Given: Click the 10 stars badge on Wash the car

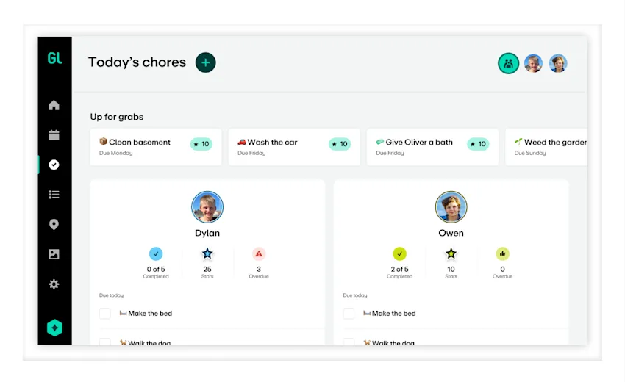Looking at the screenshot, I should coord(340,144).
